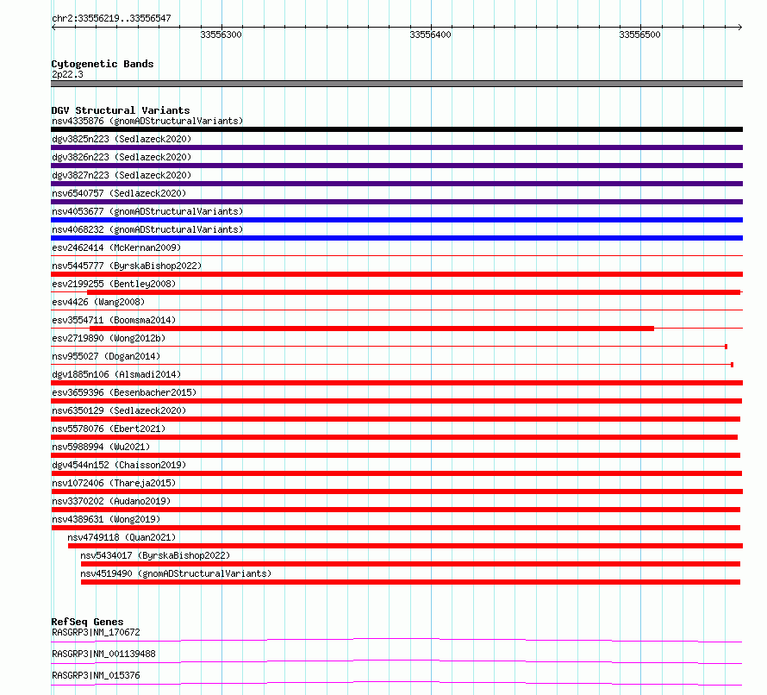Click the small red end marker of nsv955027
Image resolution: width=767 pixels, height=695 pixels.
point(732,365)
